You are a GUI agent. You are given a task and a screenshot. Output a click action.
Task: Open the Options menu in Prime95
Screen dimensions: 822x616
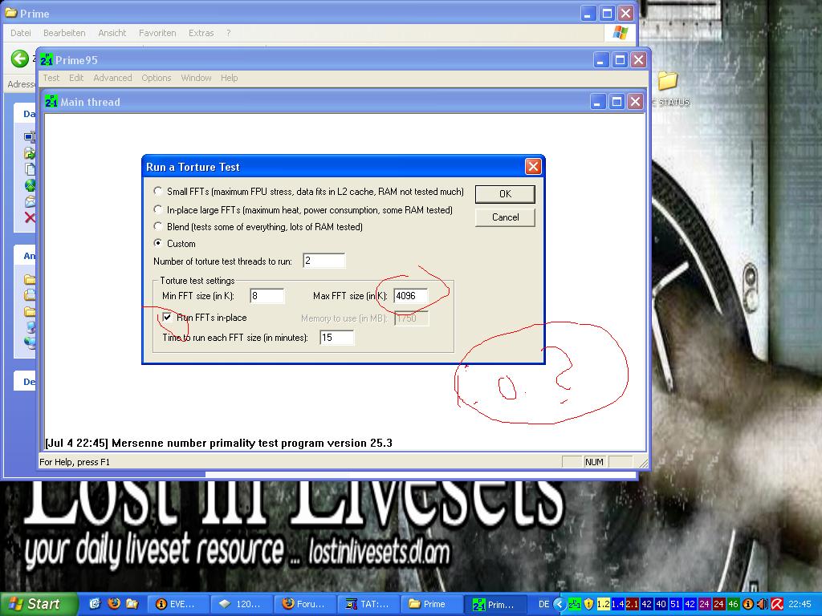pyautogui.click(x=157, y=78)
